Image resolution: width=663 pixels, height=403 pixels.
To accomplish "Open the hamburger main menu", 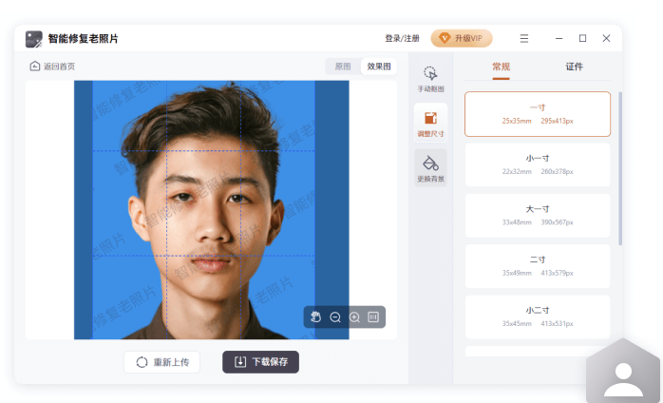I will (524, 39).
